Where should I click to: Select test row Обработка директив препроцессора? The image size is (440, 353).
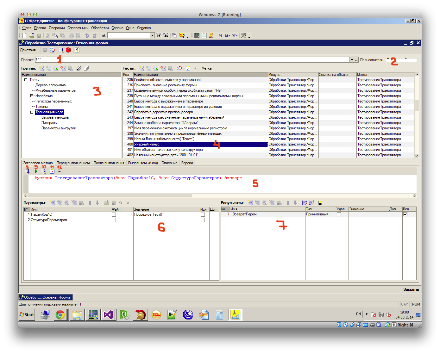tap(200, 112)
